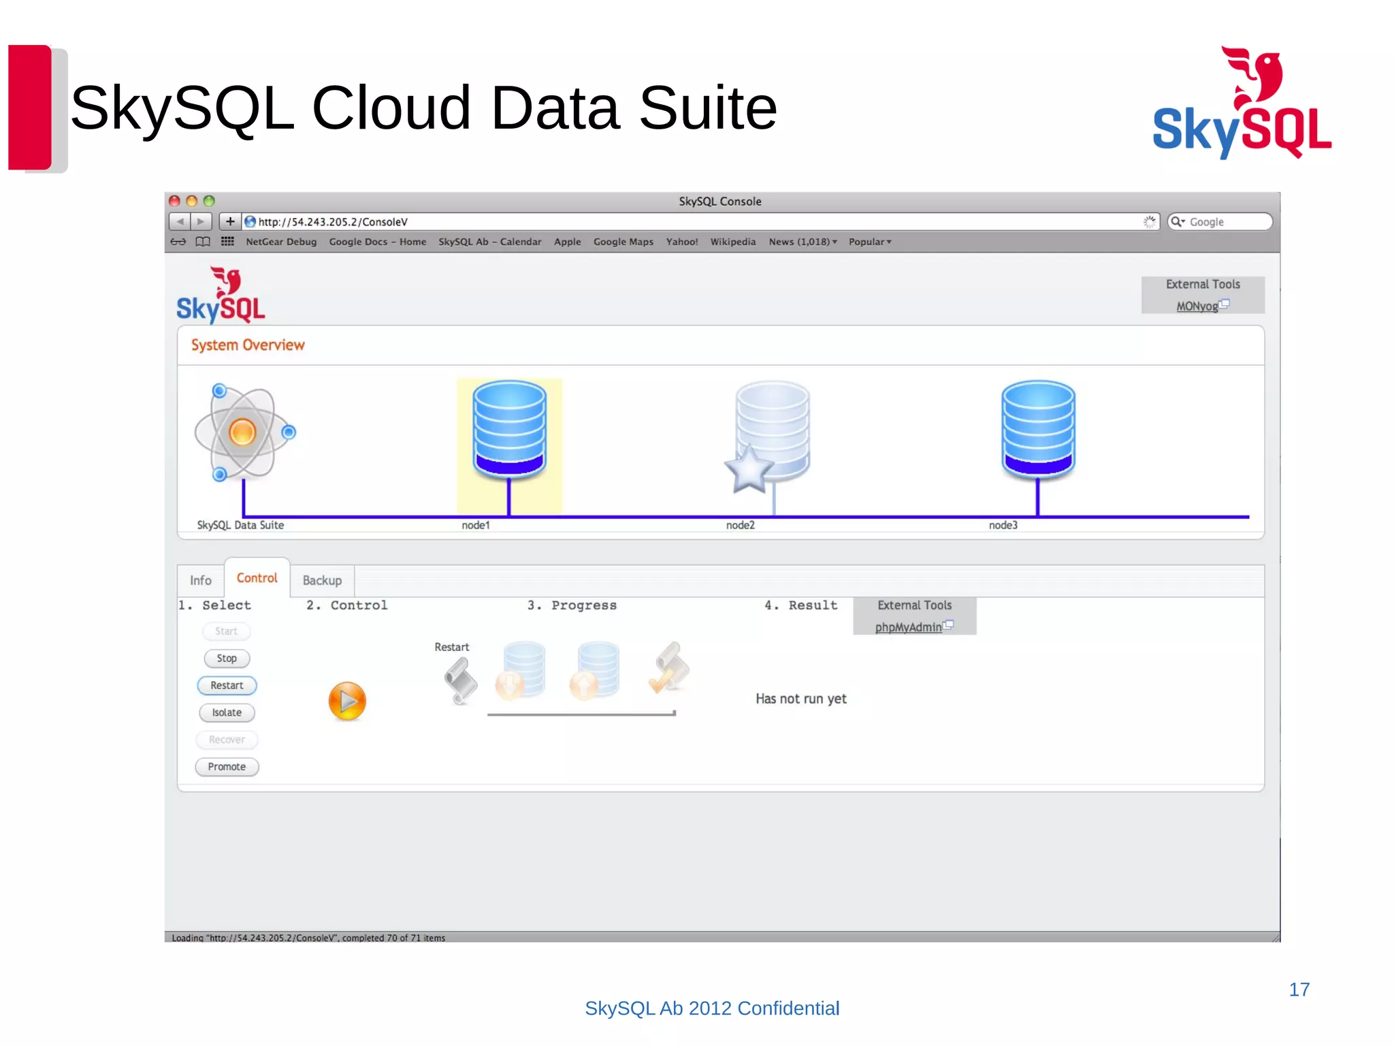Select the node2 database icon
The image size is (1394, 1046).
click(773, 429)
